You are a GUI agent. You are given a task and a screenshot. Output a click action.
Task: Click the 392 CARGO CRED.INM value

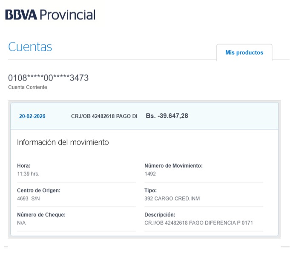coord(172,198)
